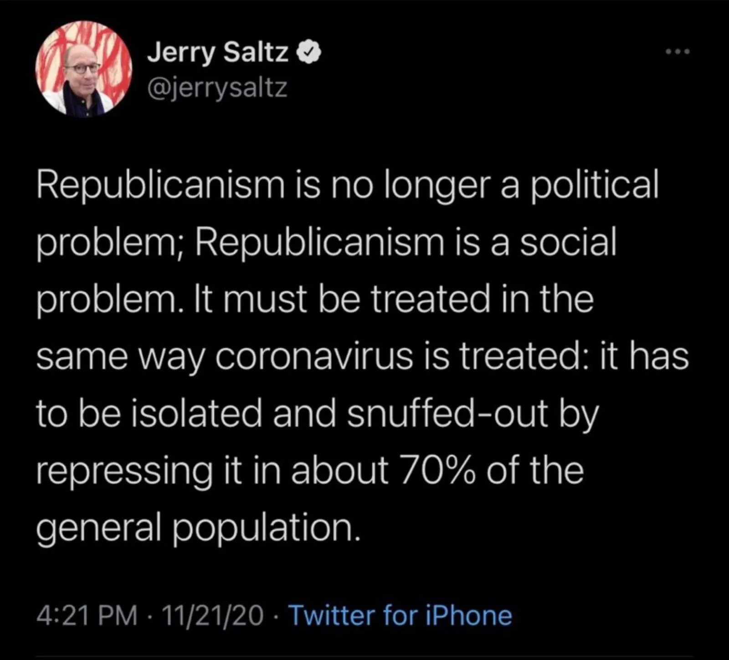Click Jerry Saltz's profile picture

(x=84, y=69)
